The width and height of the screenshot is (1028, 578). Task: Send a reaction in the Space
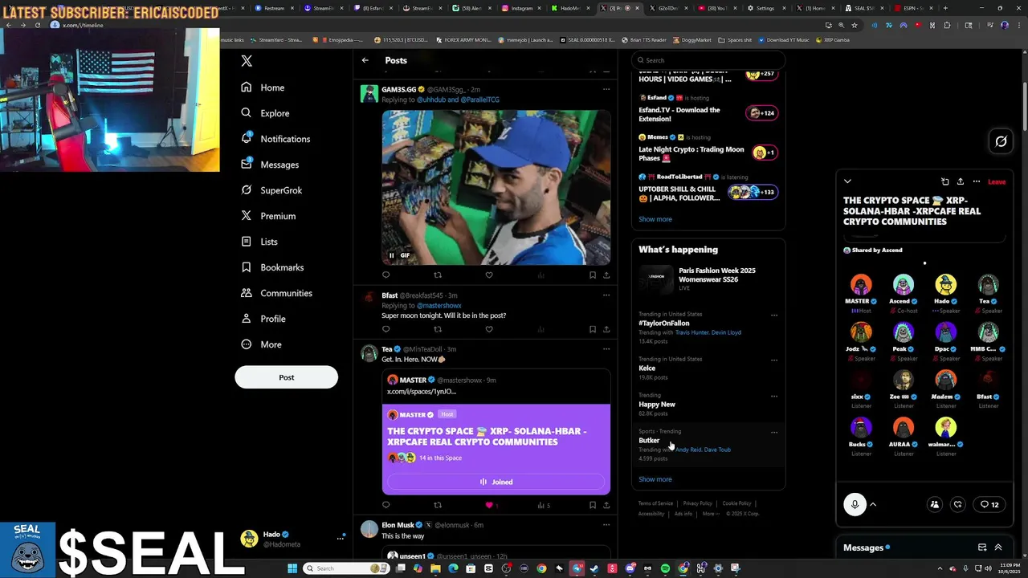point(958,504)
